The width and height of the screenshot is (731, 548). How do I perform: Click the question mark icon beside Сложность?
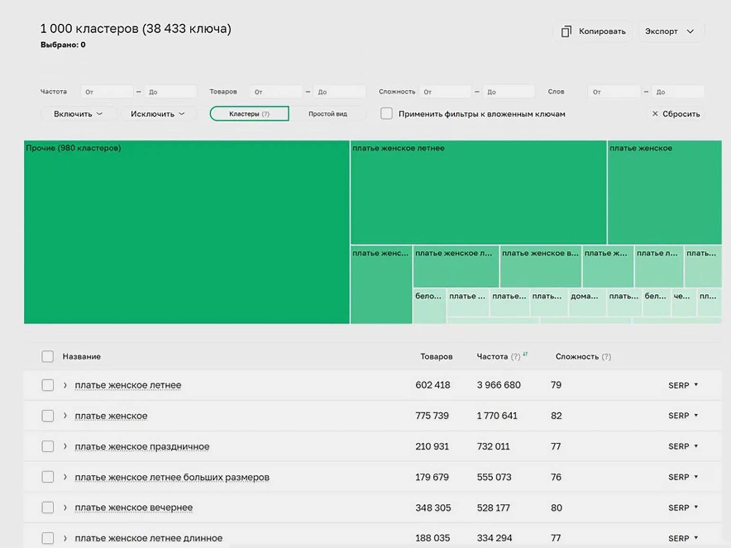coord(606,356)
